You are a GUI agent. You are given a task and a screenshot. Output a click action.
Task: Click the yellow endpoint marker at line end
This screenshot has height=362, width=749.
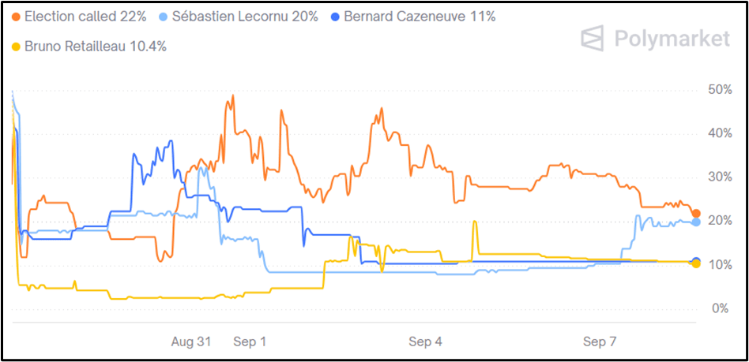696,263
